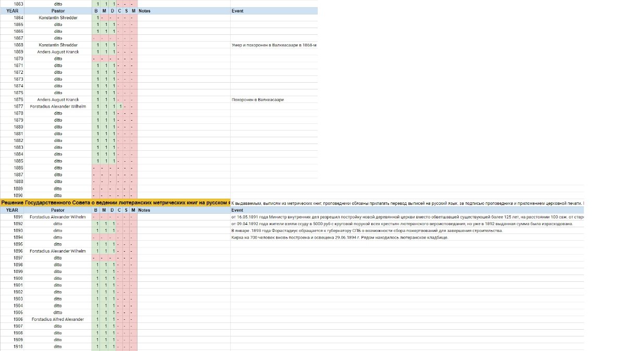Click the 1863 year cell
Viewport: 625px width, 351px height.
[x=18, y=4]
